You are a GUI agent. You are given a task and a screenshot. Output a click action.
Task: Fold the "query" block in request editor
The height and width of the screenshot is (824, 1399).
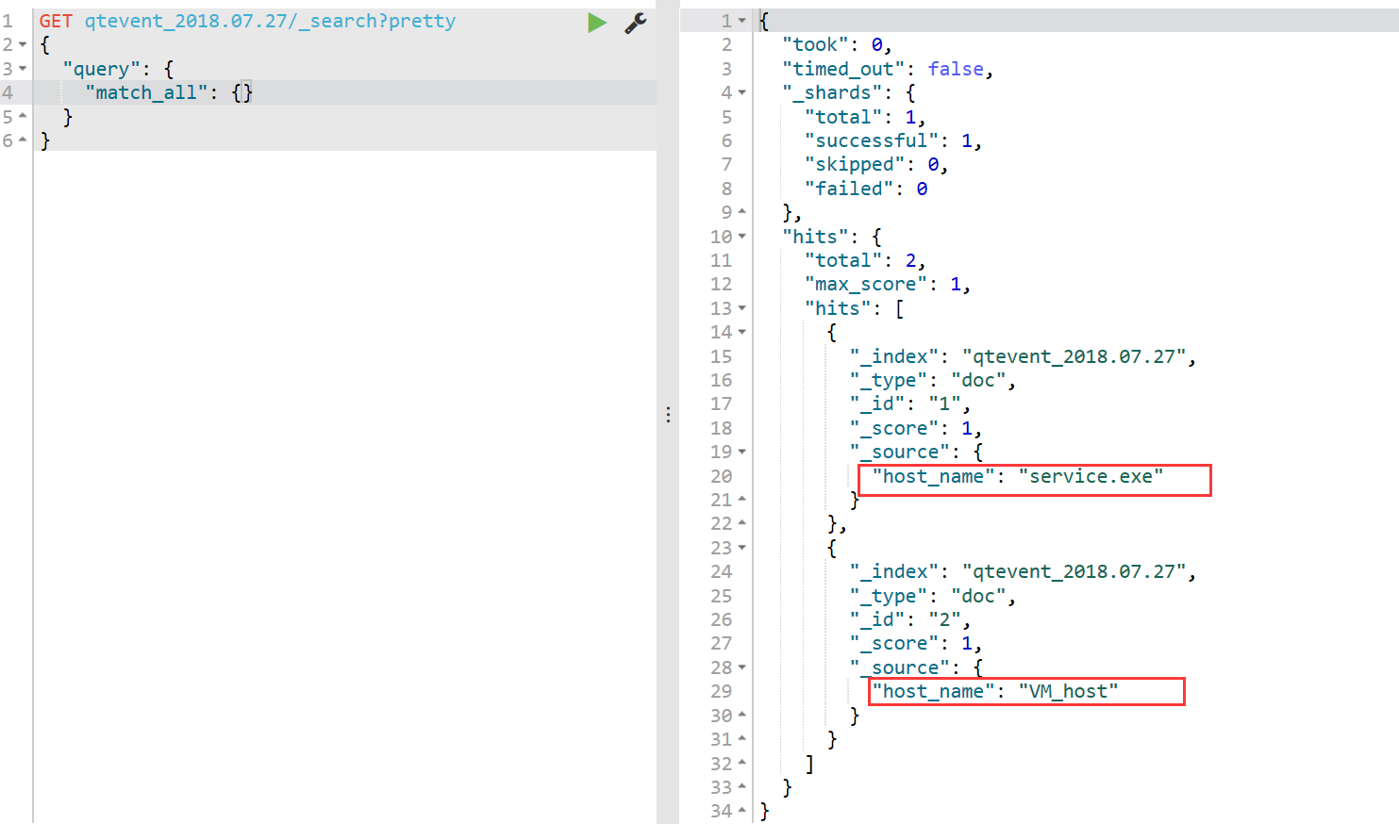pyautogui.click(x=23, y=69)
